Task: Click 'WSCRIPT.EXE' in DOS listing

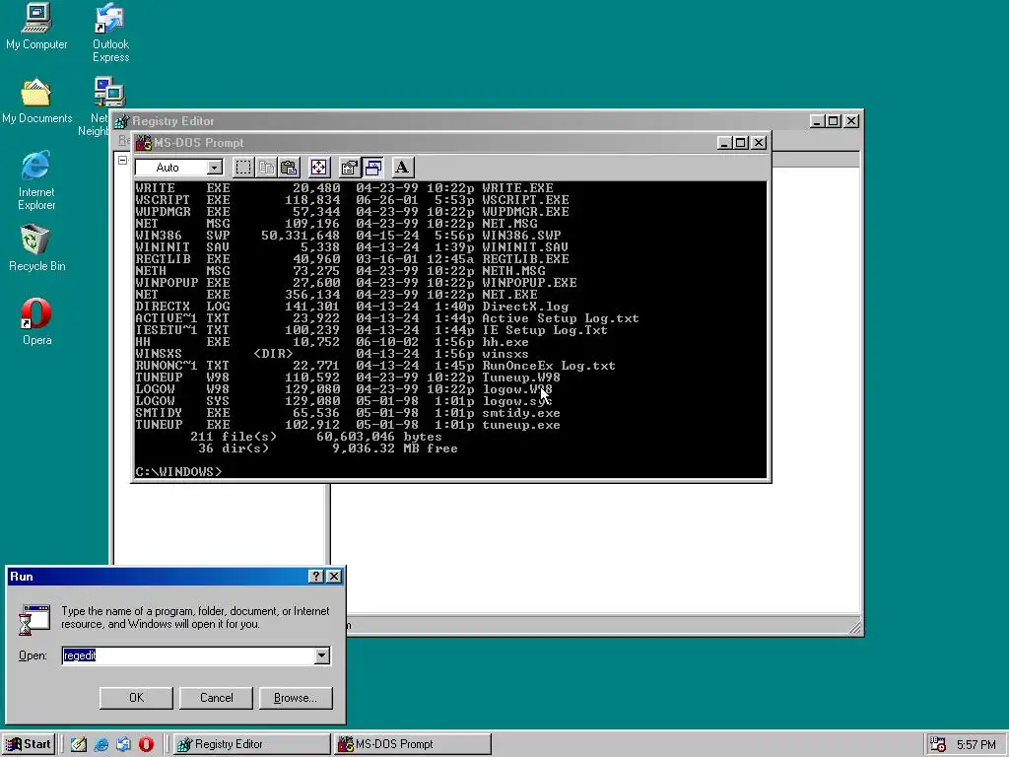Action: click(525, 200)
